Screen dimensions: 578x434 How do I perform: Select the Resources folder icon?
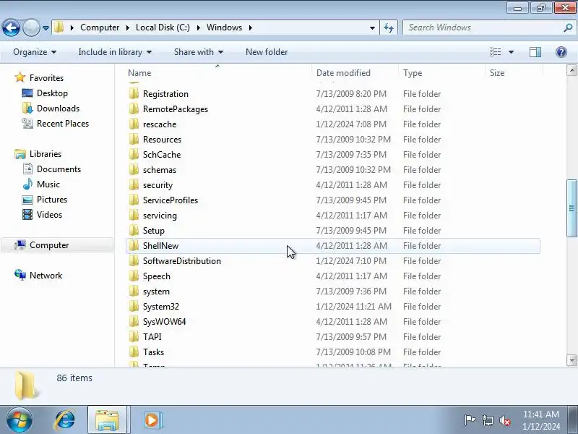(134, 139)
